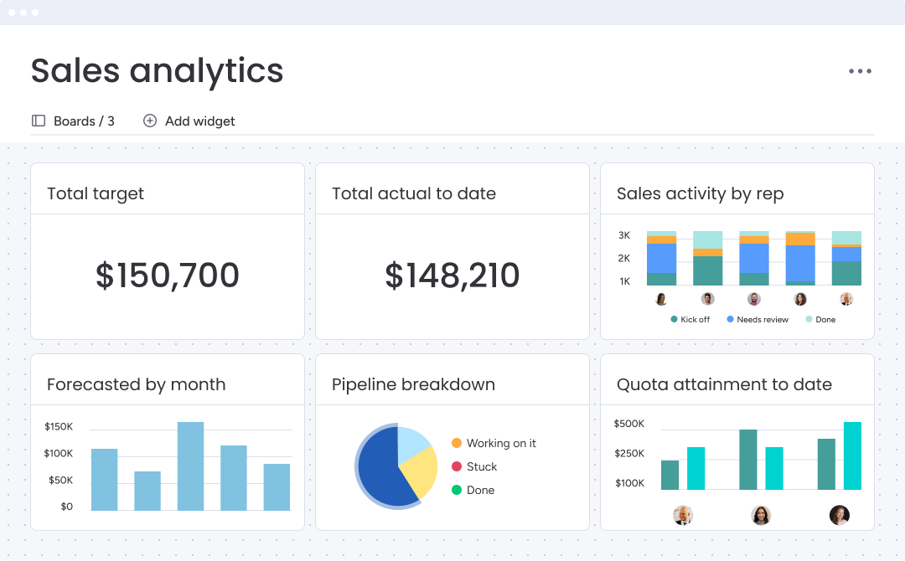Viewport: 905px width, 561px height.
Task: Click the $150K axis label
Action: 59,427
